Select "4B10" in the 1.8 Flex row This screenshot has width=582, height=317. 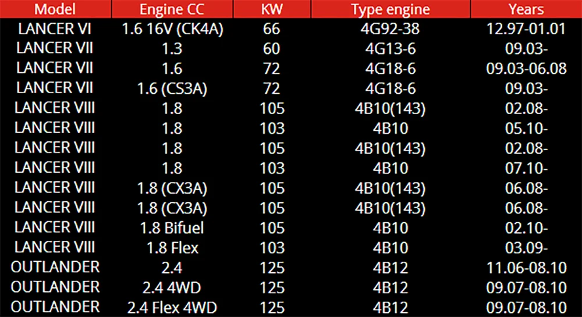(391, 248)
